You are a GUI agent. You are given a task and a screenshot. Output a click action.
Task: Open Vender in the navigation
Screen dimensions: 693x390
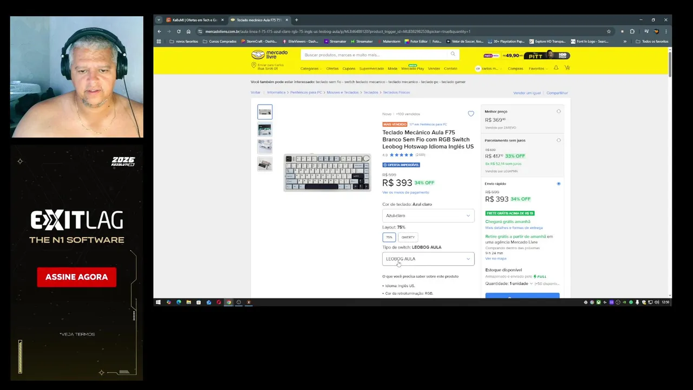[x=434, y=69]
